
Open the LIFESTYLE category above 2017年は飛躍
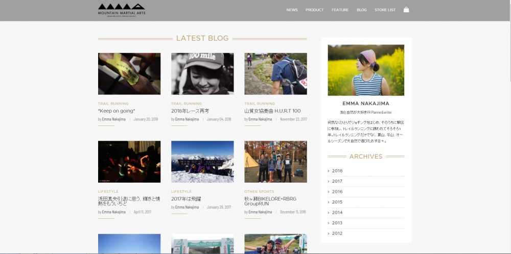click(x=181, y=192)
